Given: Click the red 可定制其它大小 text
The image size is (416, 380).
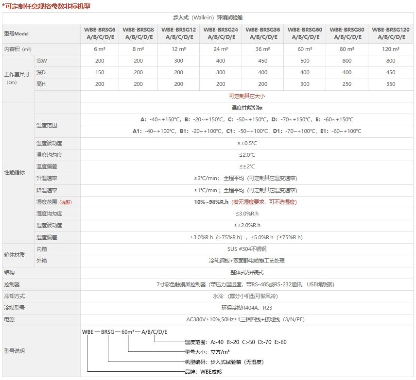Looking at the screenshot, I should [247, 96].
